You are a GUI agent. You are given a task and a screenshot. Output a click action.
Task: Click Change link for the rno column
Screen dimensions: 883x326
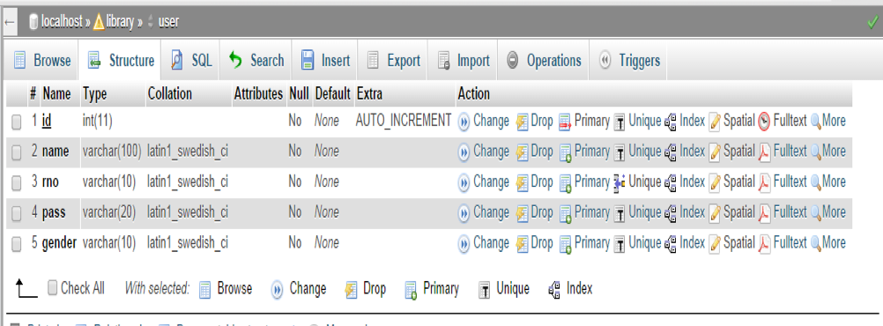click(x=491, y=182)
